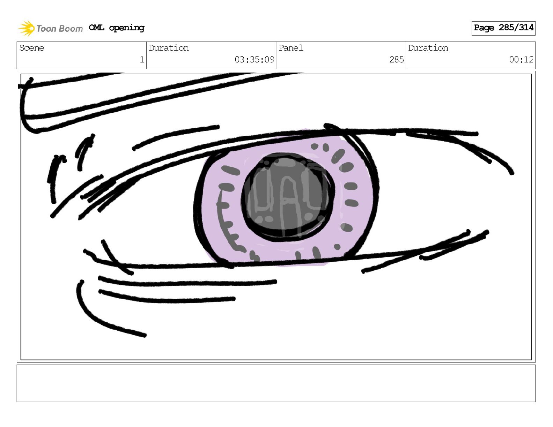Click the 'Panel' header label
Viewport: 553px width, 427px height.
click(291, 48)
